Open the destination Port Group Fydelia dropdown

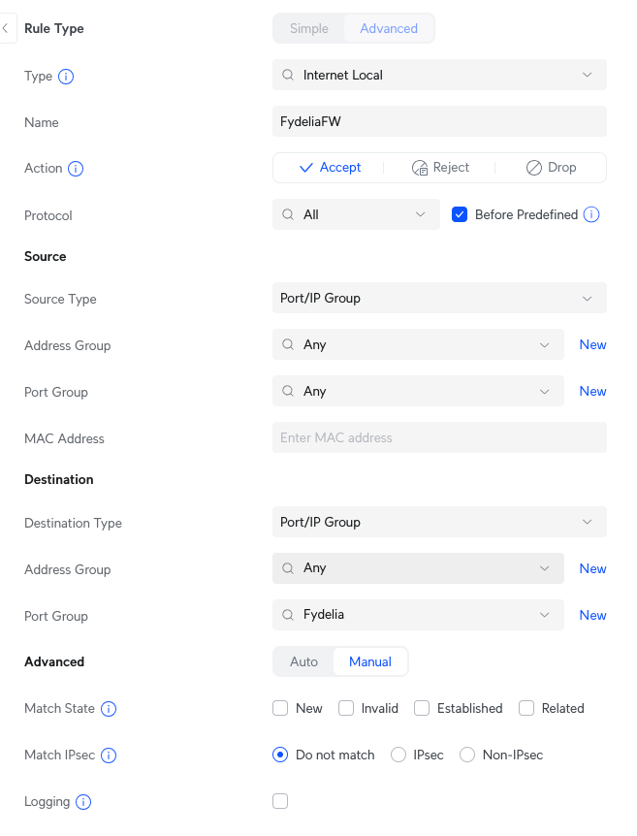(x=418, y=615)
